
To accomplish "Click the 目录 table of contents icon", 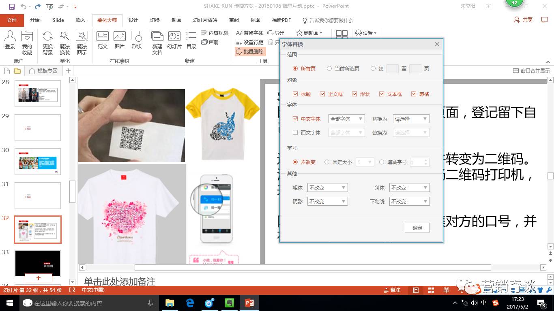I will click(x=191, y=40).
